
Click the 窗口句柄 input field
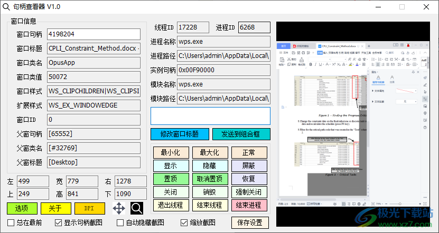[x=94, y=34]
